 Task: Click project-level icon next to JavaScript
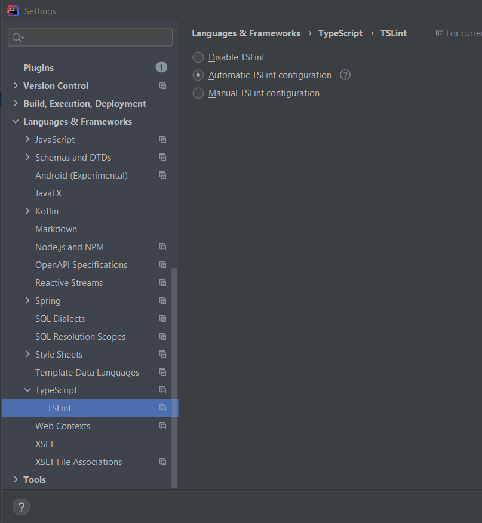[x=162, y=140]
